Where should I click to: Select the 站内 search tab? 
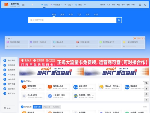54,15
